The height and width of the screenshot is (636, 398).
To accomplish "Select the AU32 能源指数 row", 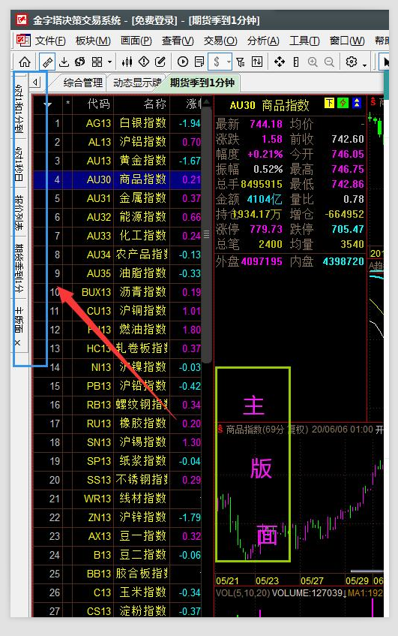I will [118, 217].
